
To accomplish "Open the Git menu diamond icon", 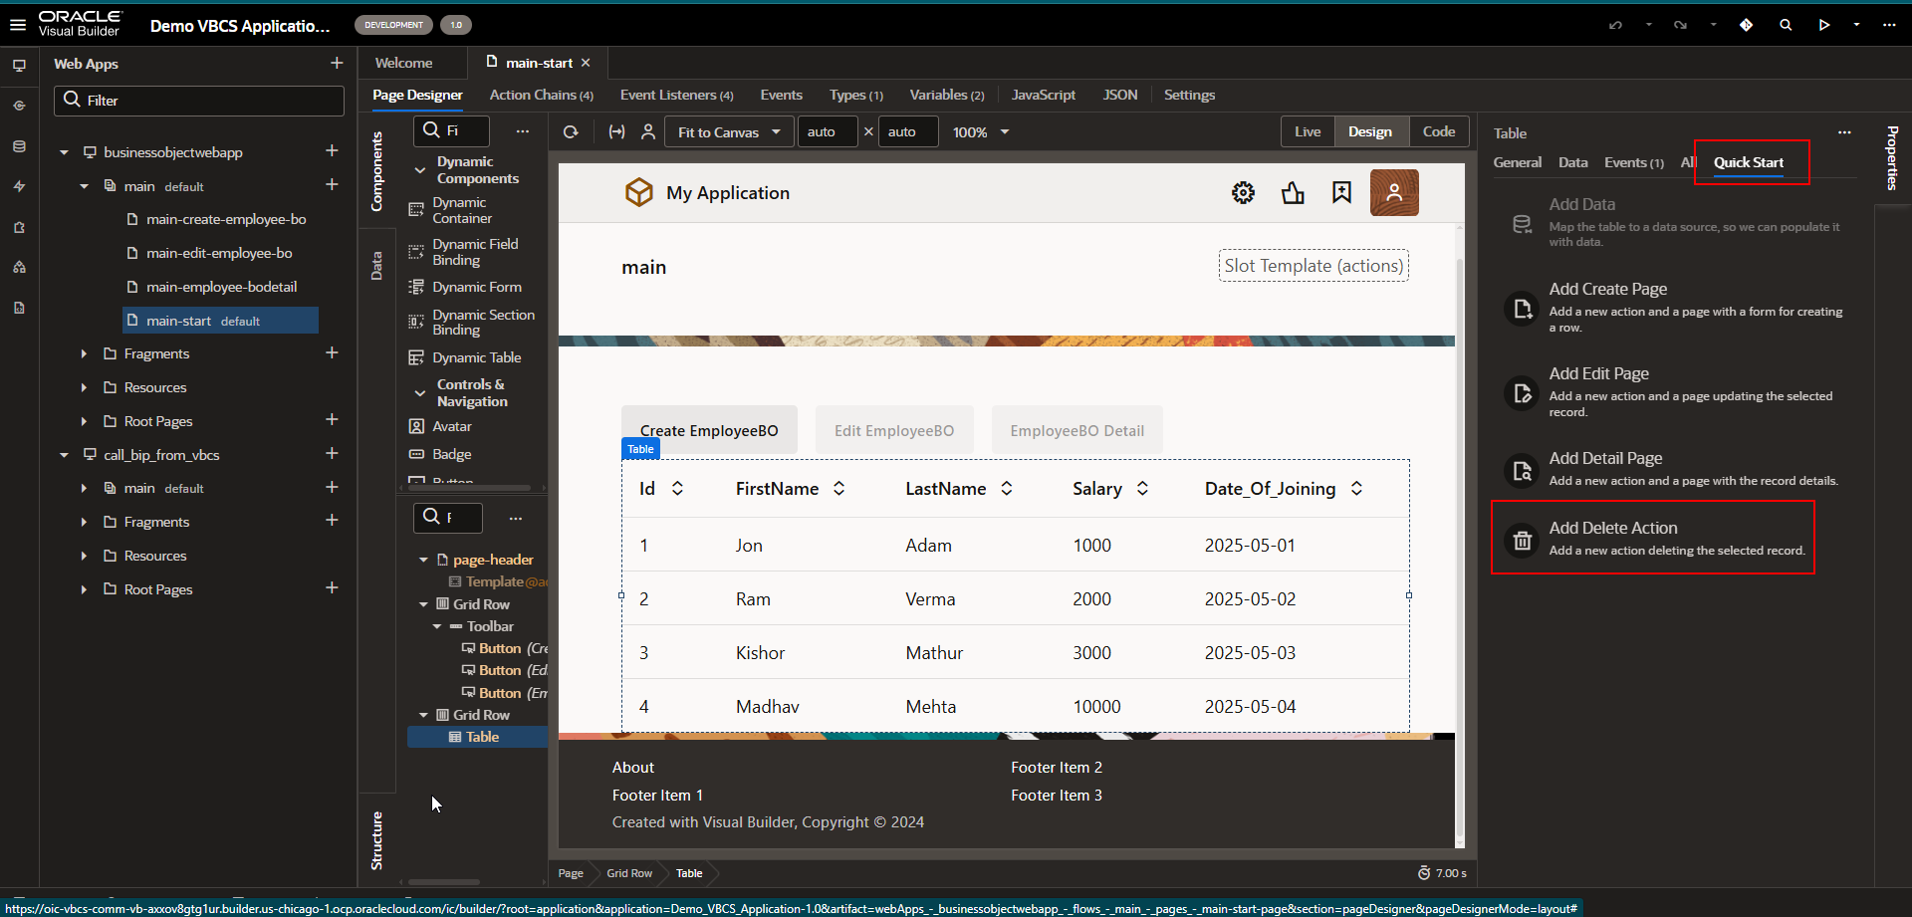I will [1746, 25].
